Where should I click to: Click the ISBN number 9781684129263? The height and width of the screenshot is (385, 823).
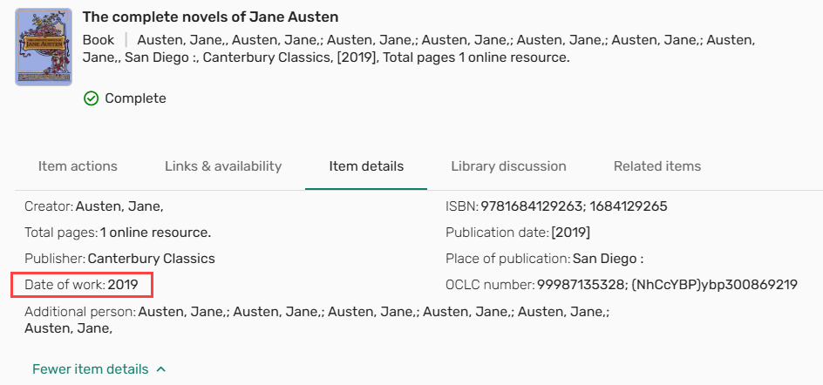tap(531, 206)
